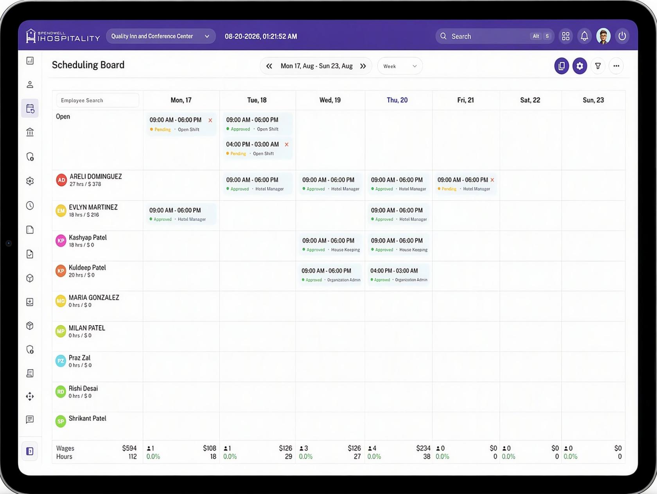Open Kashyap Patel's Wednesday House Keeping shift
The image size is (657, 494).
[330, 245]
